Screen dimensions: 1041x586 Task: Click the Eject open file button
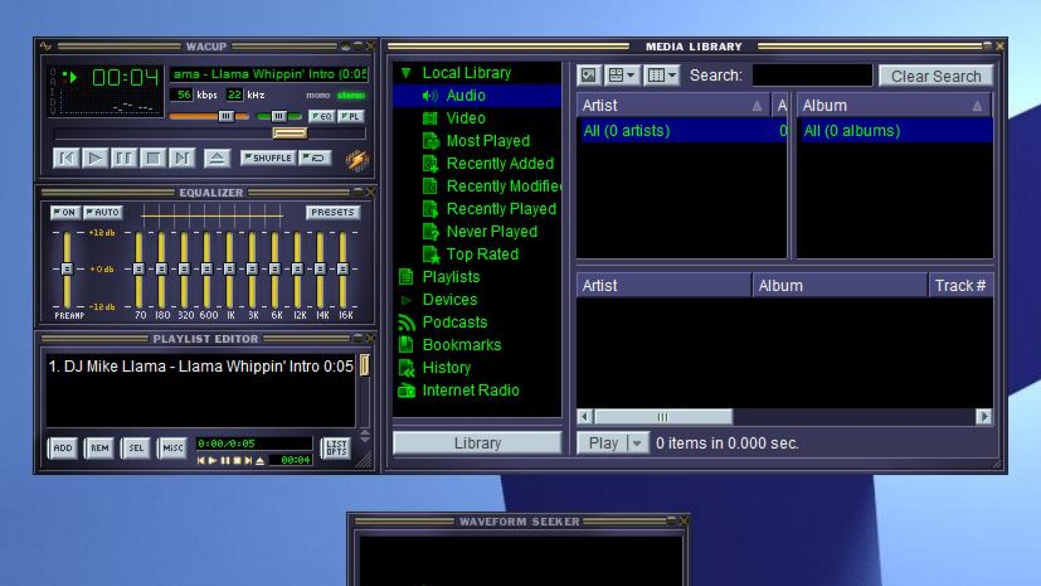click(217, 158)
